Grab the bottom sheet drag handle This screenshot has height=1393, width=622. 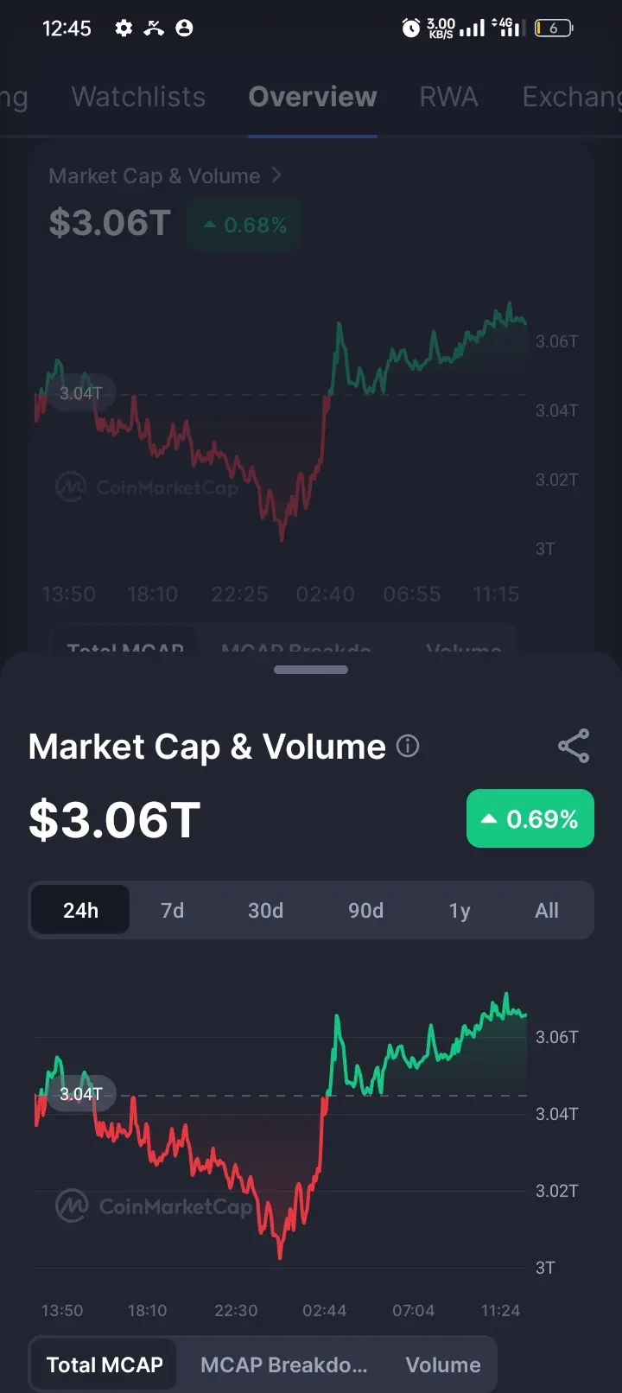click(311, 670)
